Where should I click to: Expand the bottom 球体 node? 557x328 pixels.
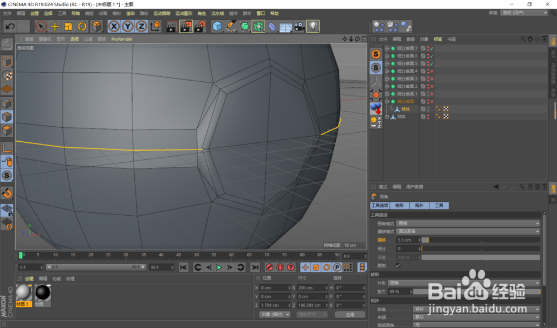pyautogui.click(x=387, y=117)
